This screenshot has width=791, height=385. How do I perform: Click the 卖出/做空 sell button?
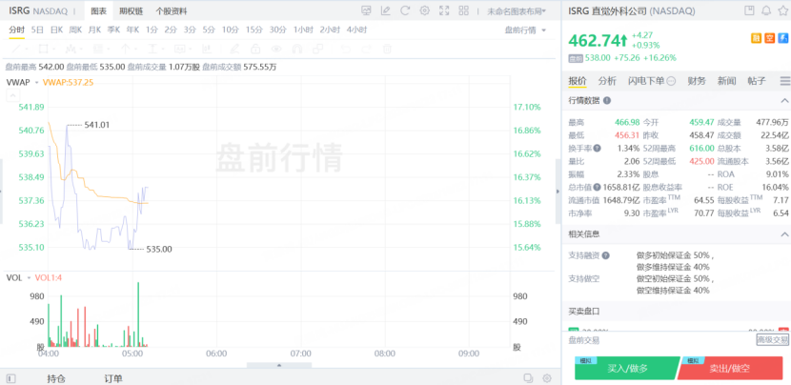coord(730,369)
